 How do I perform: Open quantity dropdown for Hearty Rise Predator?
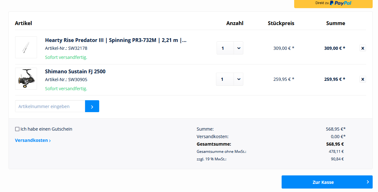pyautogui.click(x=239, y=48)
